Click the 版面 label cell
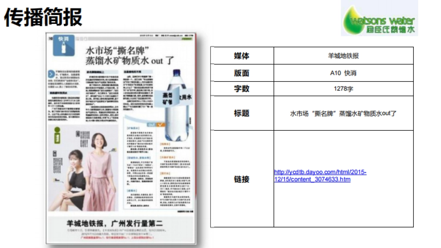The height and width of the screenshot is (248, 441). click(243, 73)
